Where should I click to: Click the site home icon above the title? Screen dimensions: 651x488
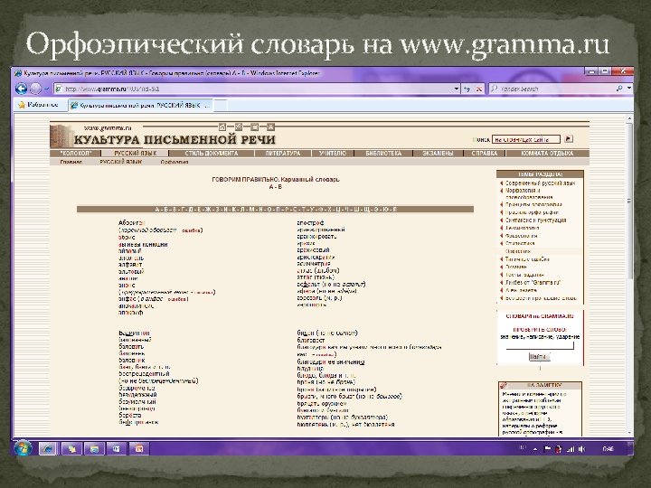pyautogui.click(x=222, y=127)
